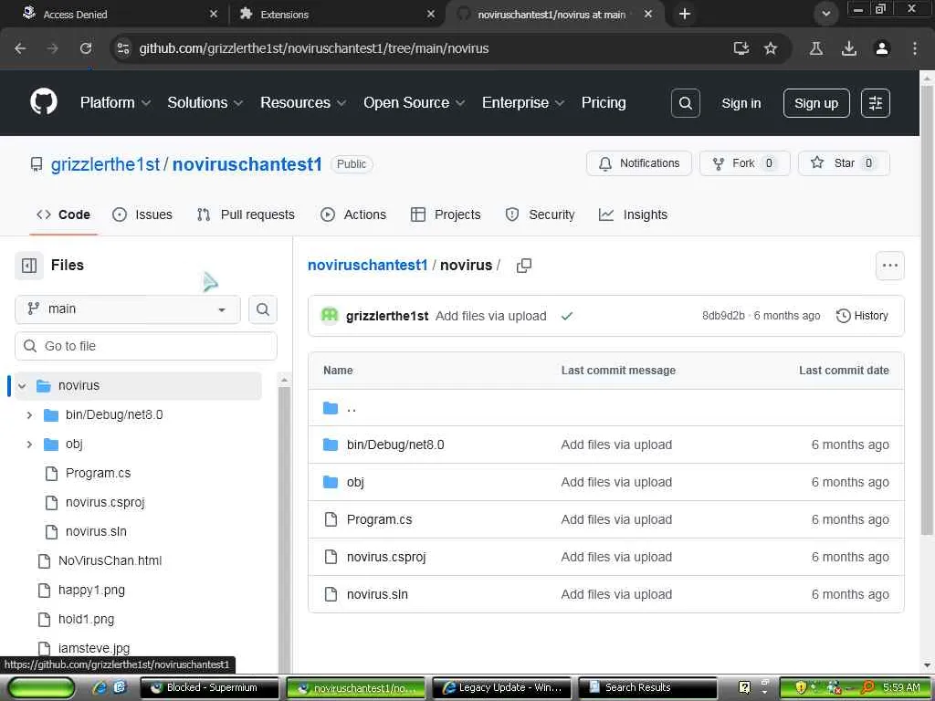Open more options ellipsis button for folder
This screenshot has width=935, height=701.
(x=889, y=266)
